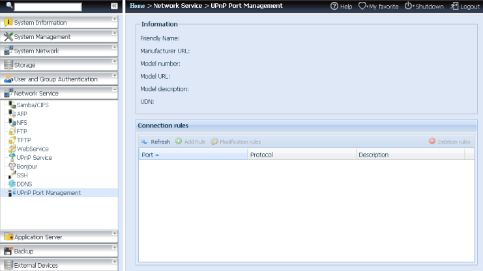Click the Logout icon

pyautogui.click(x=454, y=6)
